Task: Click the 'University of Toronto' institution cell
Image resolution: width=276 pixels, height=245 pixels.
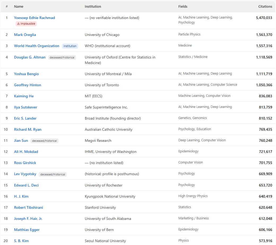Action: pos(102,85)
